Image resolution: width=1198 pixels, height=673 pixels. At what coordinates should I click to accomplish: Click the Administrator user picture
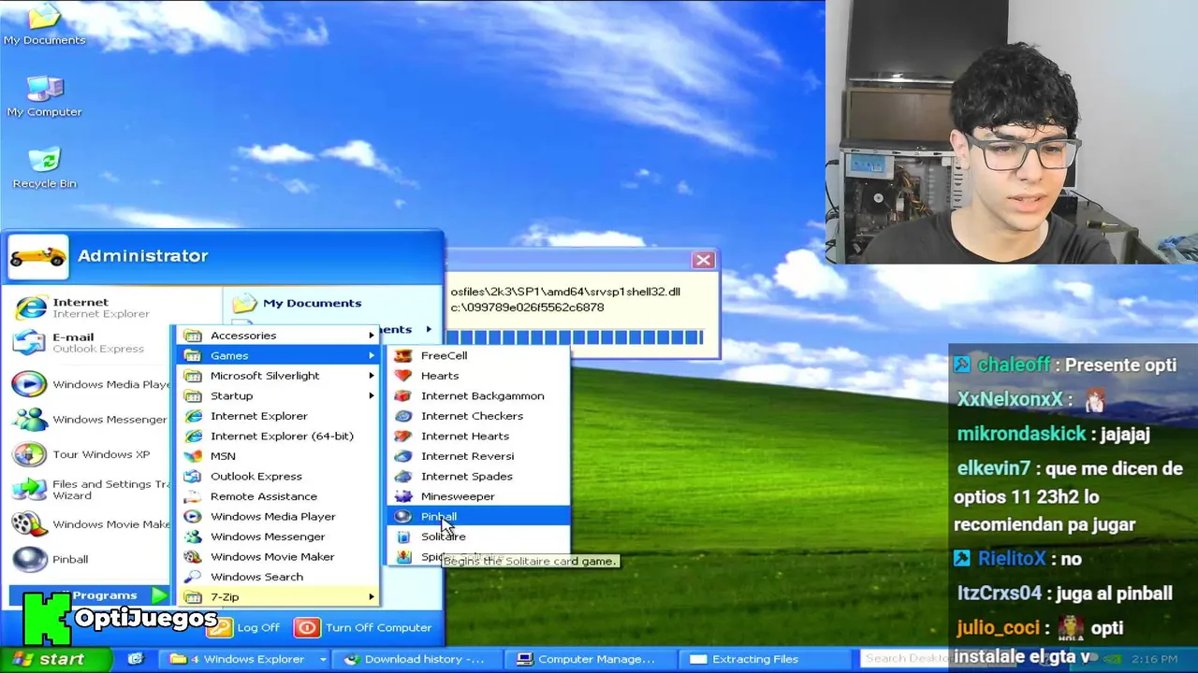click(x=38, y=256)
